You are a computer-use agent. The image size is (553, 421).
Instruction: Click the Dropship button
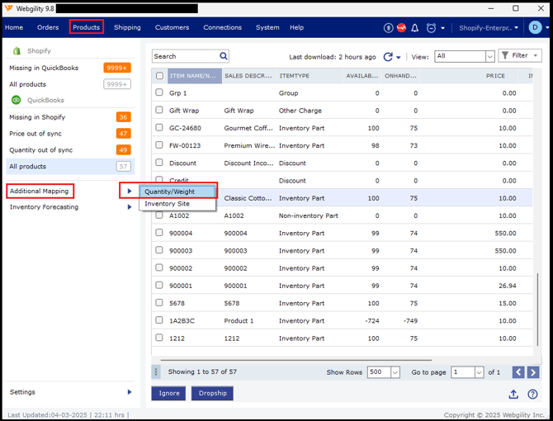click(212, 393)
